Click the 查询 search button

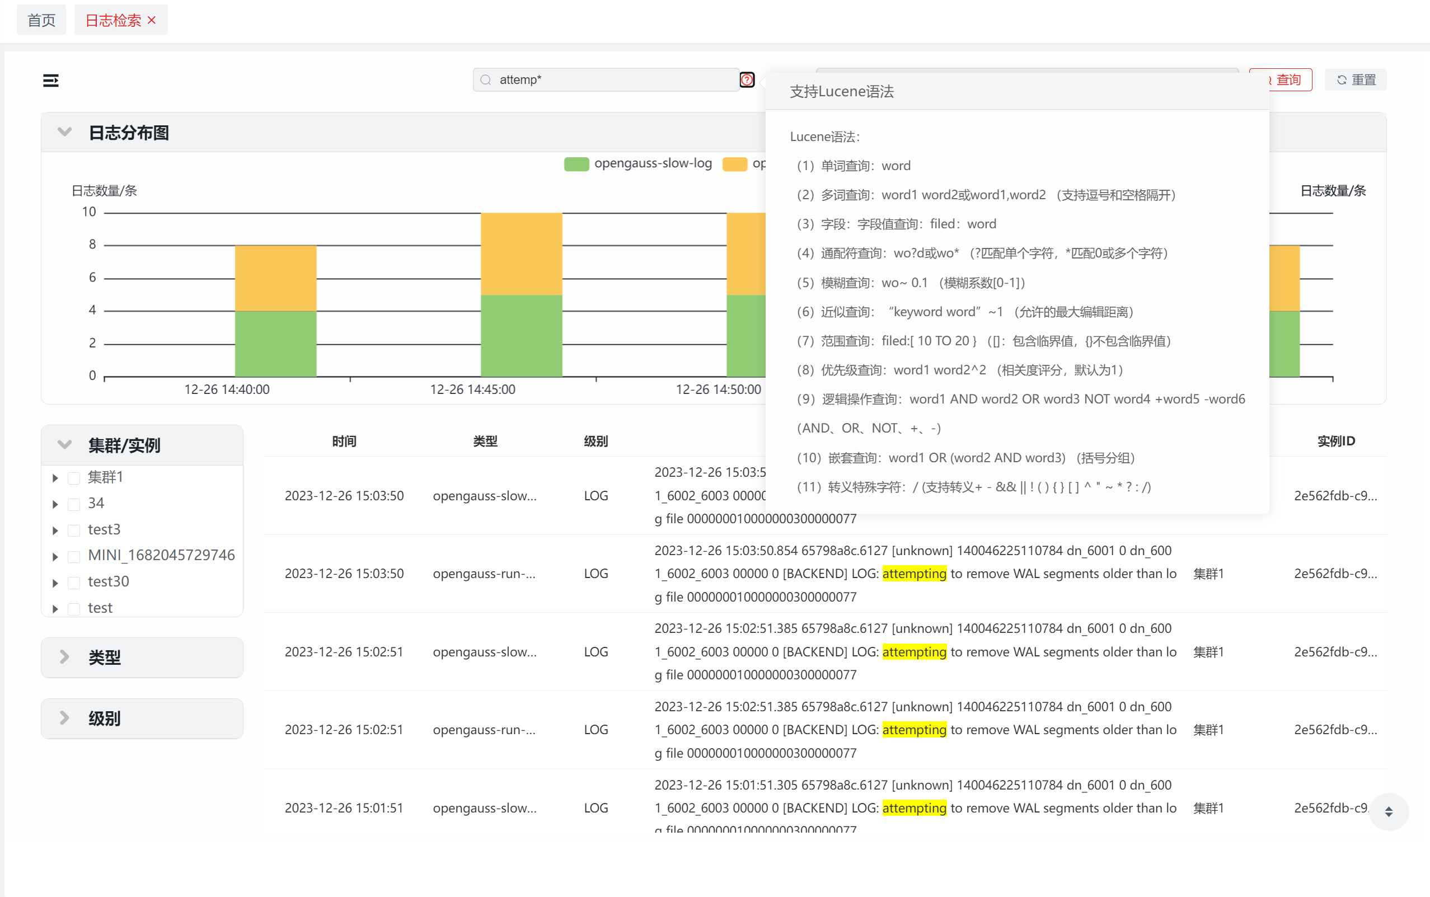[x=1288, y=79]
